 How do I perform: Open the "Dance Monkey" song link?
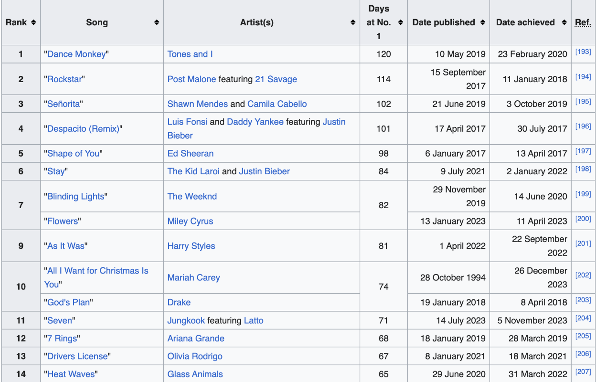coord(76,54)
